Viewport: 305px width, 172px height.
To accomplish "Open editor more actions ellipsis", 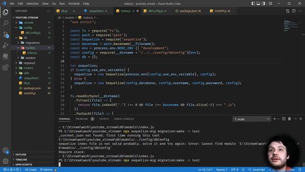I will tap(300, 11).
